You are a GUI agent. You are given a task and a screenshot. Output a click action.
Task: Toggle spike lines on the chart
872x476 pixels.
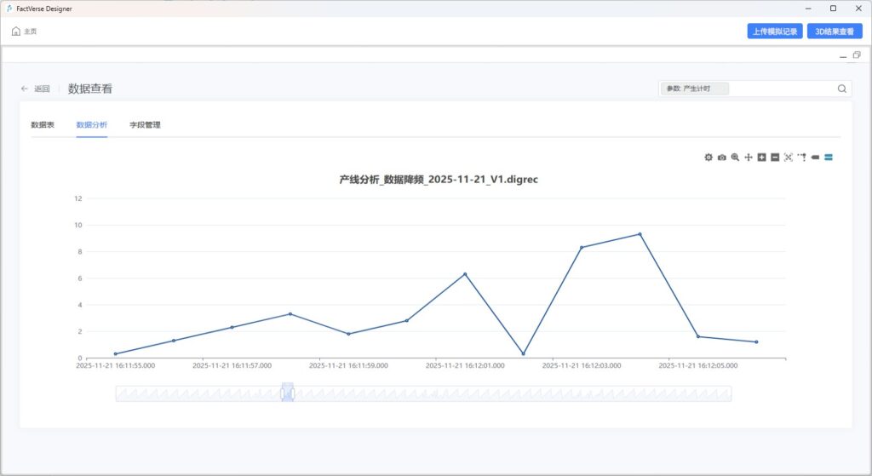click(x=801, y=158)
